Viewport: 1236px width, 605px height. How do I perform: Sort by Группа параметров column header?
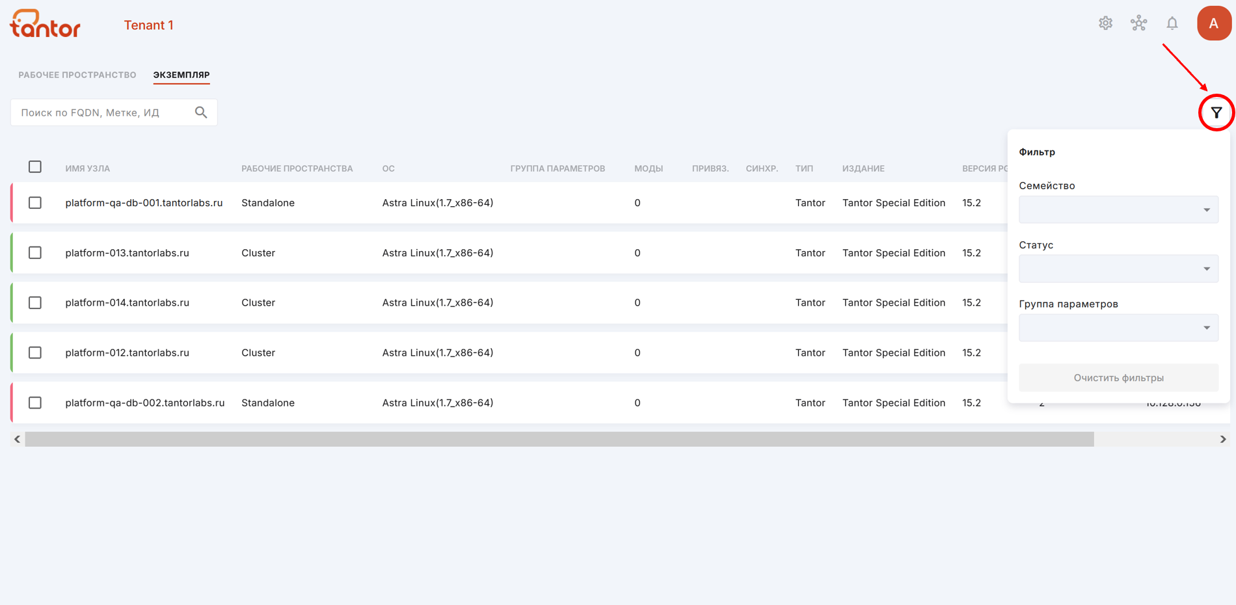pos(558,168)
